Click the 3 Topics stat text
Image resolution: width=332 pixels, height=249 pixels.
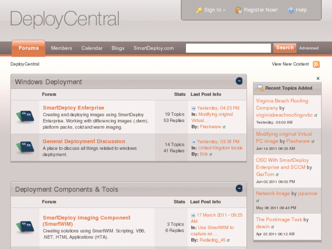175,224
